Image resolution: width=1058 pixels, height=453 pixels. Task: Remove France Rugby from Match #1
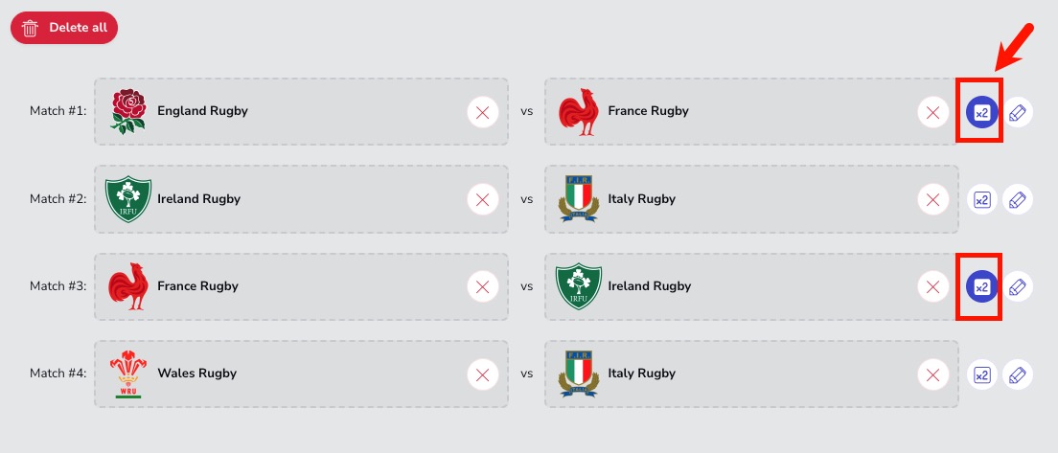click(x=933, y=113)
